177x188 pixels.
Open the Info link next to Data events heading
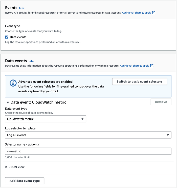(x=31, y=61)
